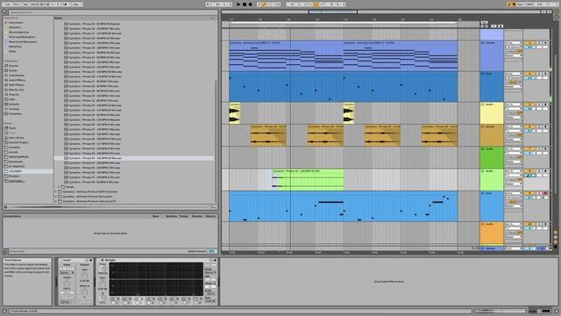Select the Dynamics collection
This screenshot has height=316, width=561.
tap(15, 27)
